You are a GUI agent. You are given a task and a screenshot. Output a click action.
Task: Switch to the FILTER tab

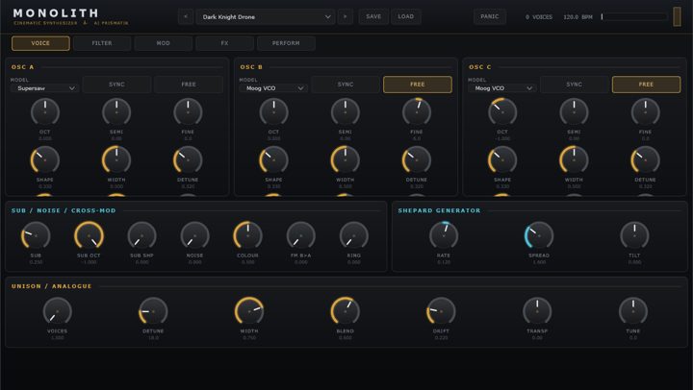(x=102, y=43)
